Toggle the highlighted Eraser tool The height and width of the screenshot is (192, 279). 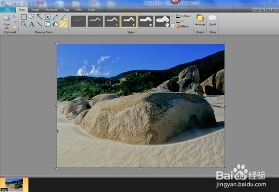pos(63,24)
